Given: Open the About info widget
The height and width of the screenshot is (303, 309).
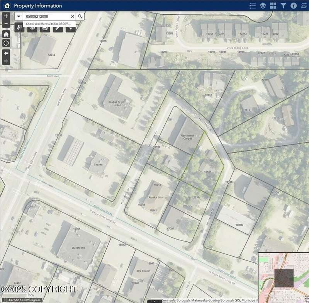Looking at the screenshot, I should 294,5.
